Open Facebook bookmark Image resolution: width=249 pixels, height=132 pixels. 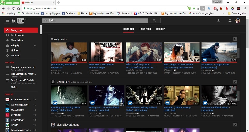68,13
